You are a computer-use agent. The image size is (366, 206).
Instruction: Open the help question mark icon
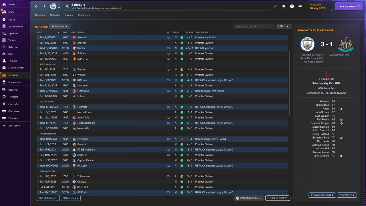pos(292,6)
